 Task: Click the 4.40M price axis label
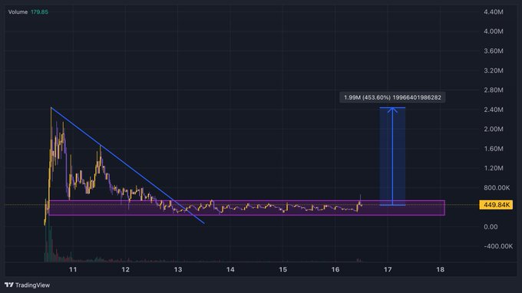(494, 12)
